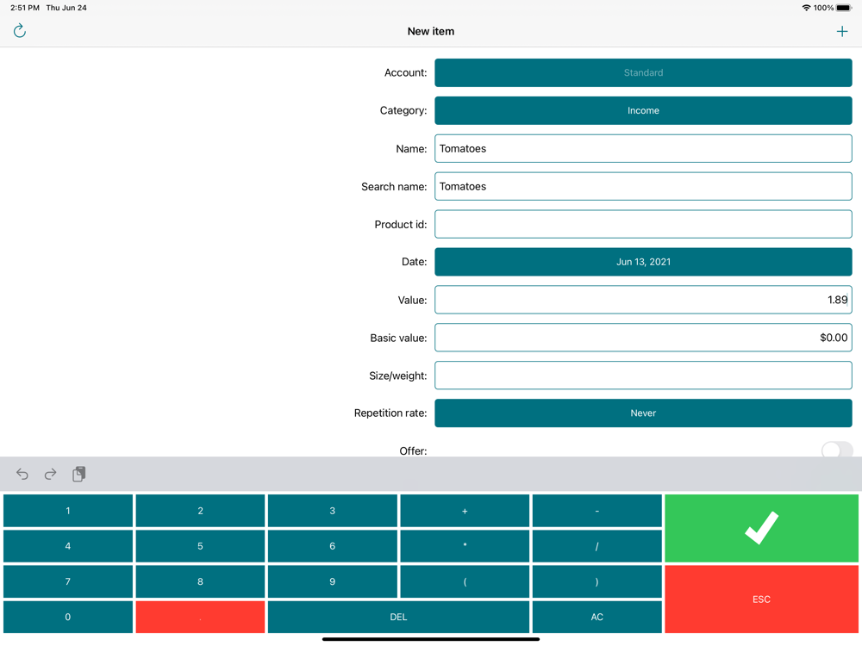Tap the open parenthesis key

tap(465, 581)
